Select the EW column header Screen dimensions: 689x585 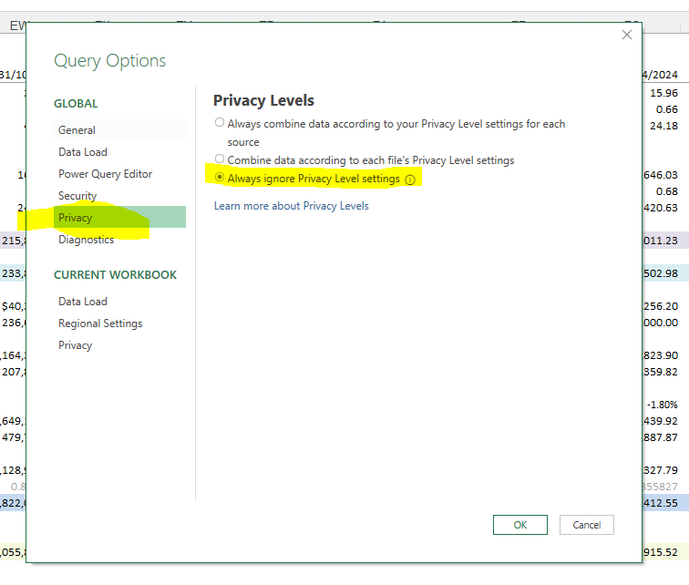pyautogui.click(x=16, y=26)
